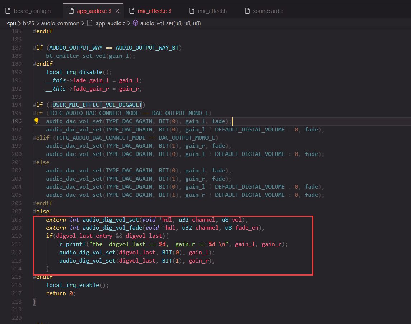This screenshot has height=324, width=411.
Task: Click the file icon on mic_effect.c tab
Action: tap(132, 11)
